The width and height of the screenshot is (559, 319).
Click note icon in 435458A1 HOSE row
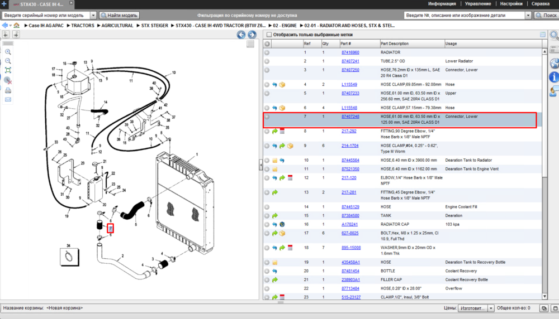275,263
